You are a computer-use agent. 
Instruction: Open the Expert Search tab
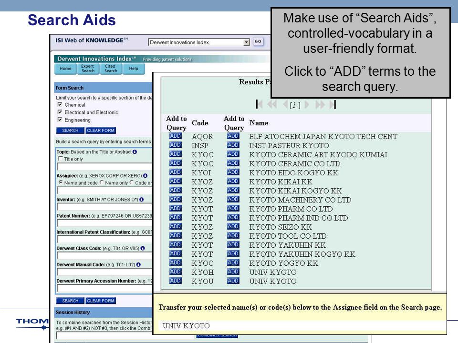tap(88, 69)
